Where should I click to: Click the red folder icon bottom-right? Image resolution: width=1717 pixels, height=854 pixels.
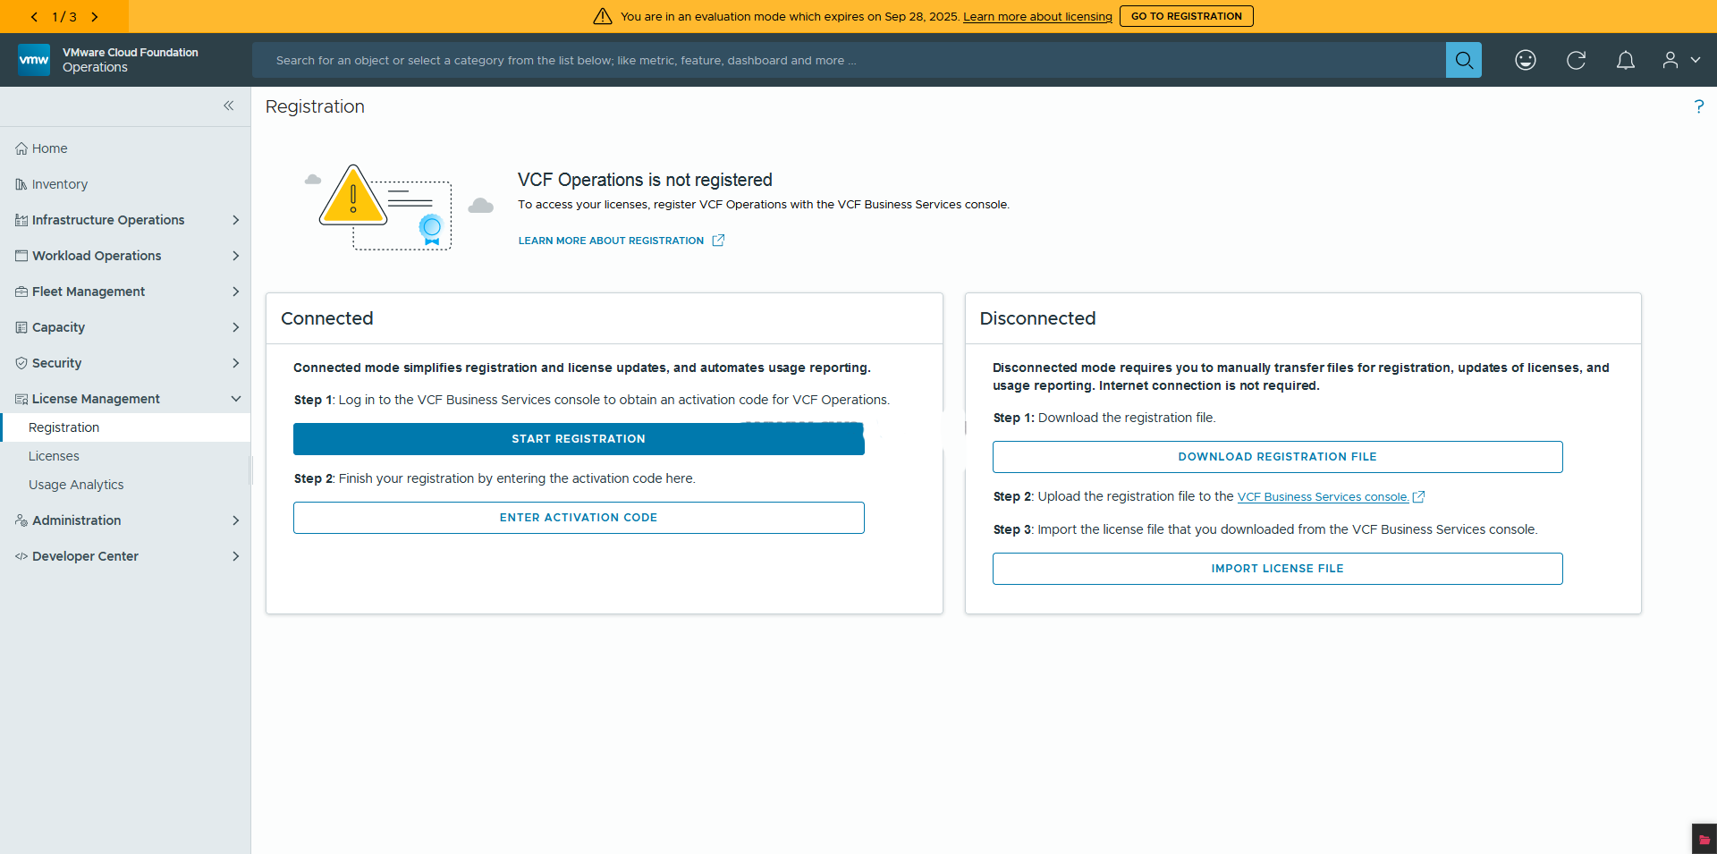click(x=1704, y=839)
